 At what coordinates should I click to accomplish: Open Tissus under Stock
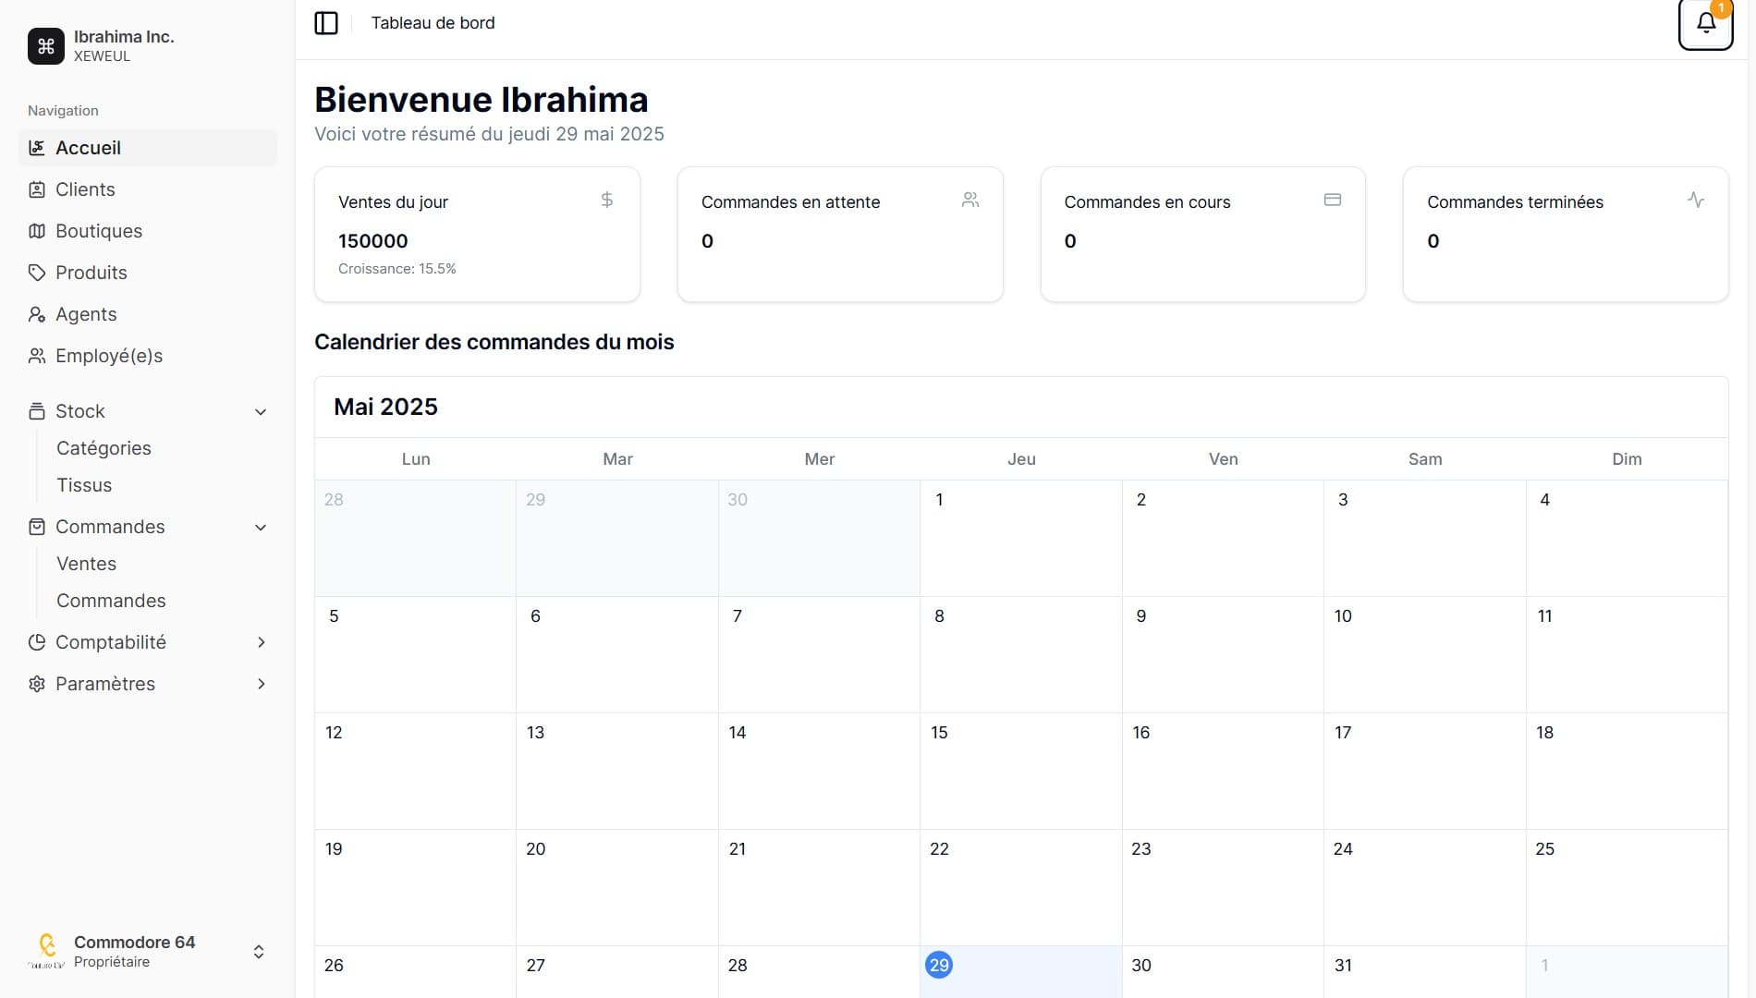84,485
